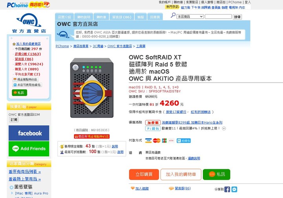Click the 訂閱 EDM subscribe button
283x198 pixels.
(x=14, y=120)
